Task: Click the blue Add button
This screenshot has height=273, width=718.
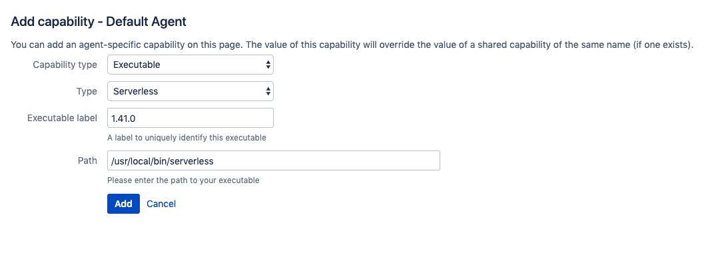Action: 123,203
